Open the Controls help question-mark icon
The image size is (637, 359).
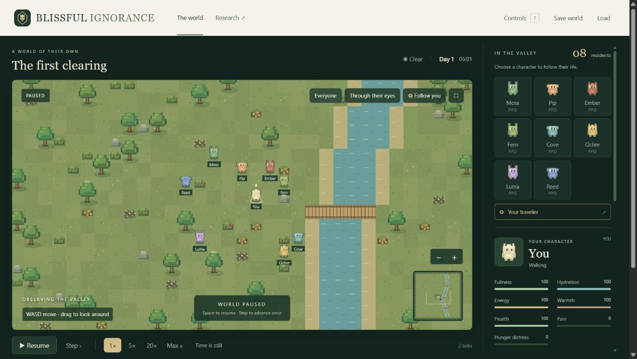tap(535, 18)
